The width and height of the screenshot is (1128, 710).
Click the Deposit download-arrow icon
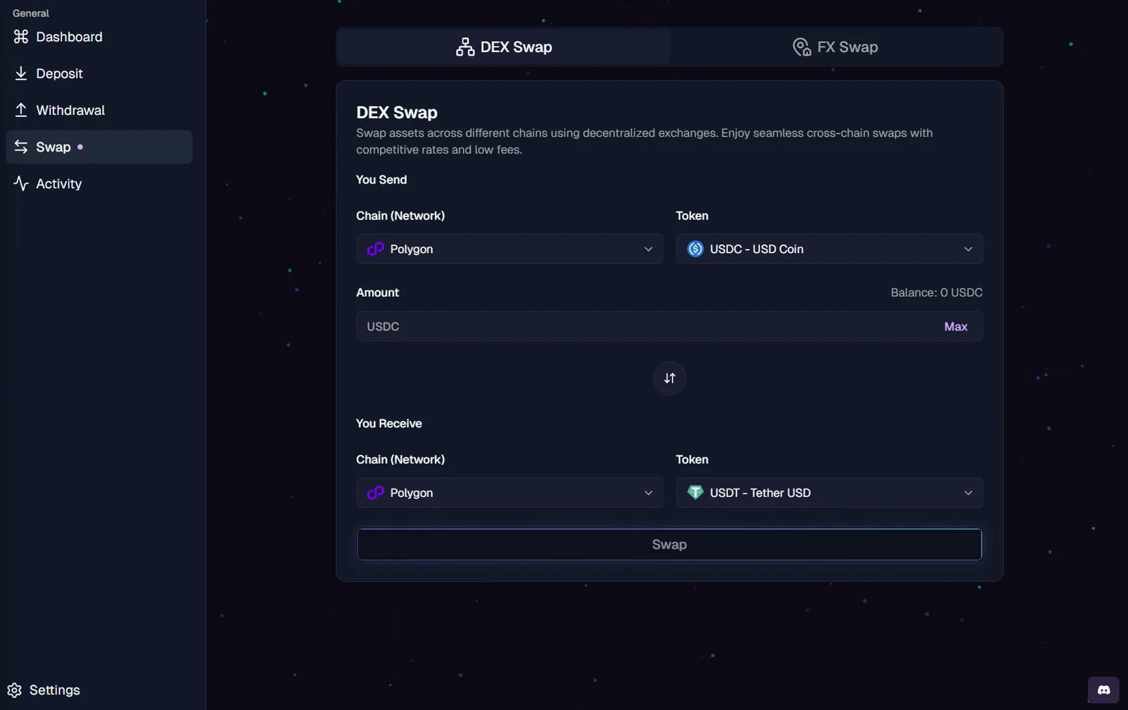21,73
